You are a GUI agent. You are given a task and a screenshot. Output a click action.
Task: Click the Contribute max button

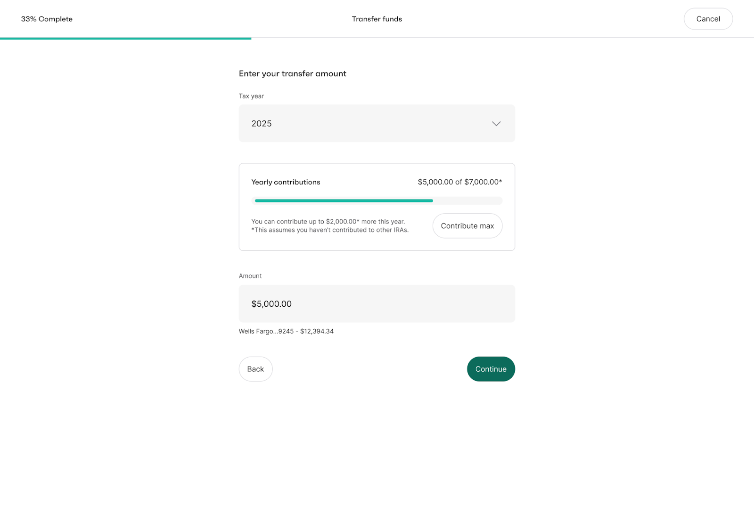point(467,226)
